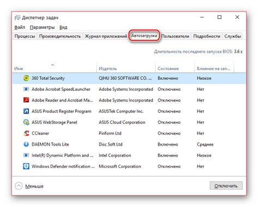Minimize the Диспетчер задач window
Image resolution: width=258 pixels, height=207 pixels.
pos(202,17)
